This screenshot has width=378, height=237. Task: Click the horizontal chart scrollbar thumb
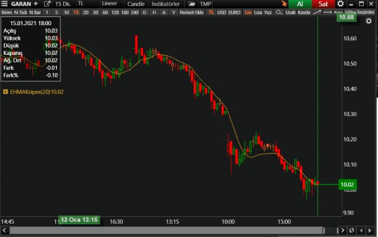(167, 231)
